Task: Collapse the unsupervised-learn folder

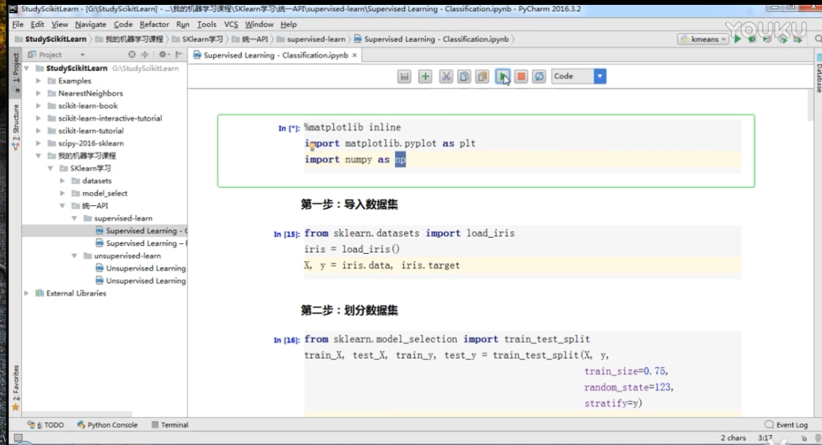Action: coord(73,255)
